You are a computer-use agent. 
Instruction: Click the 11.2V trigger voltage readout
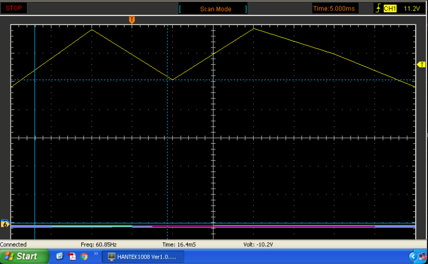pos(411,9)
